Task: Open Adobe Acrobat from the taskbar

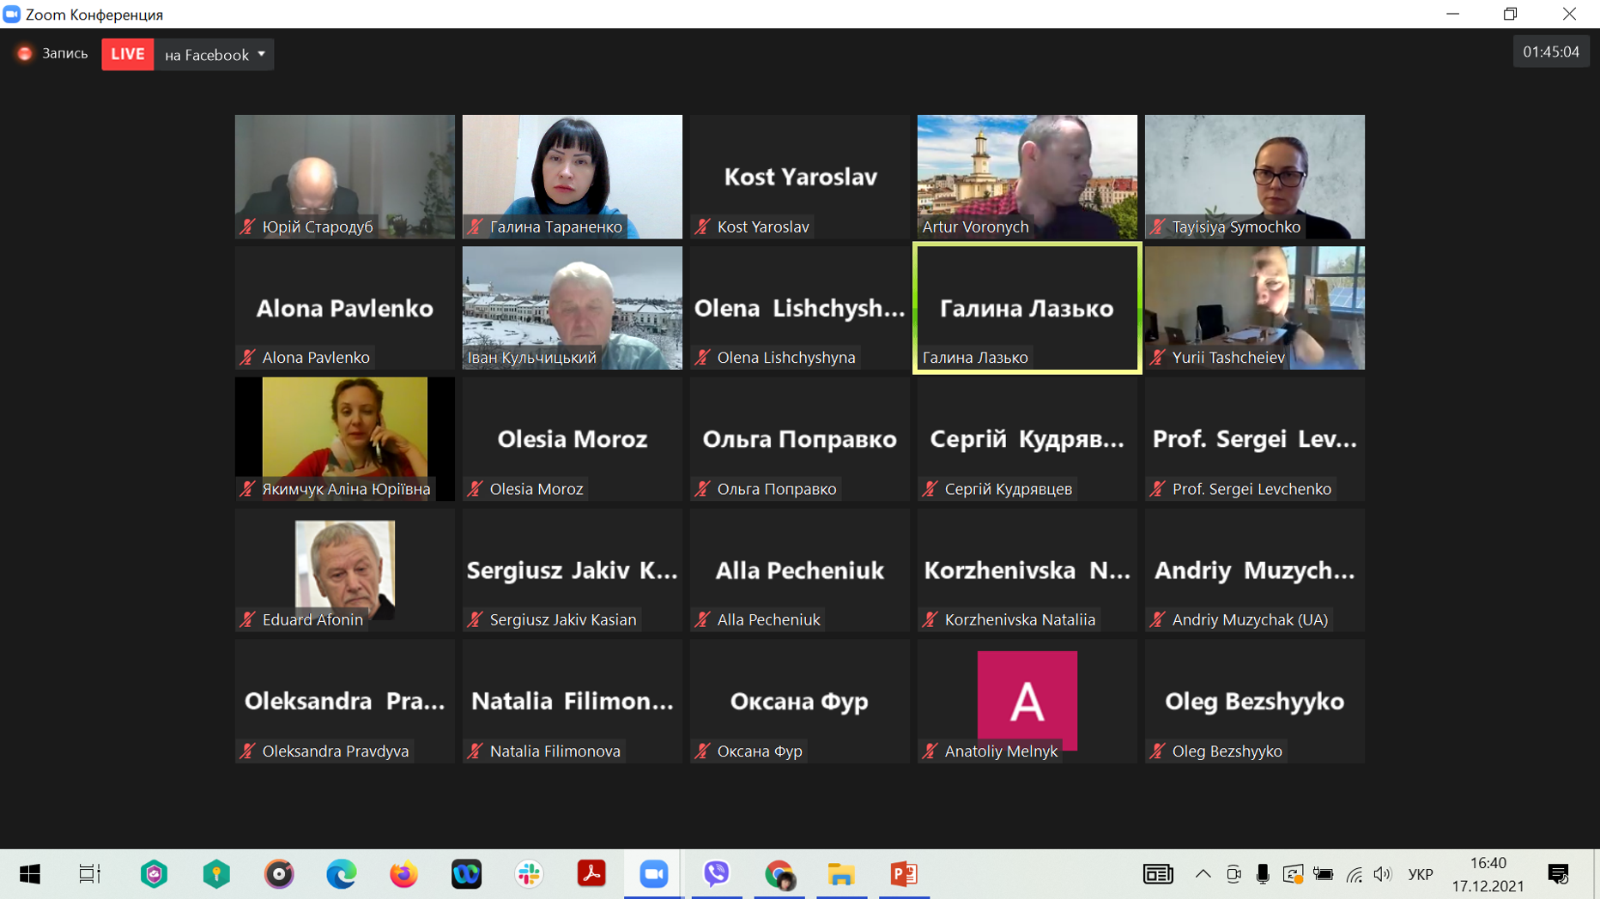Action: 591,874
